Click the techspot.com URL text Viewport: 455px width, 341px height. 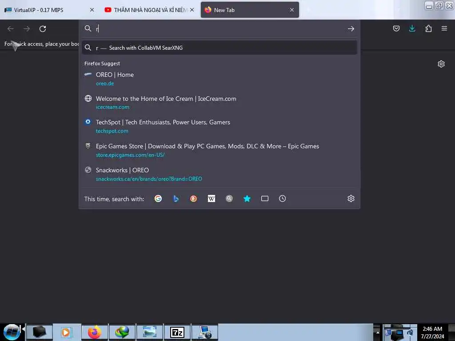[112, 131]
